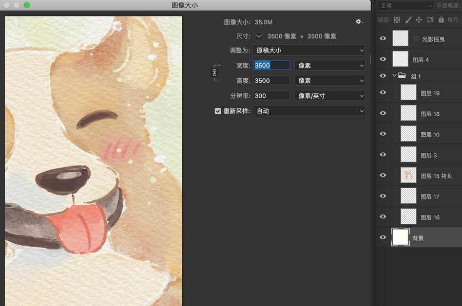The width and height of the screenshot is (462, 306).
Task: Open the 宽度 unit dropdown
Action: point(330,65)
